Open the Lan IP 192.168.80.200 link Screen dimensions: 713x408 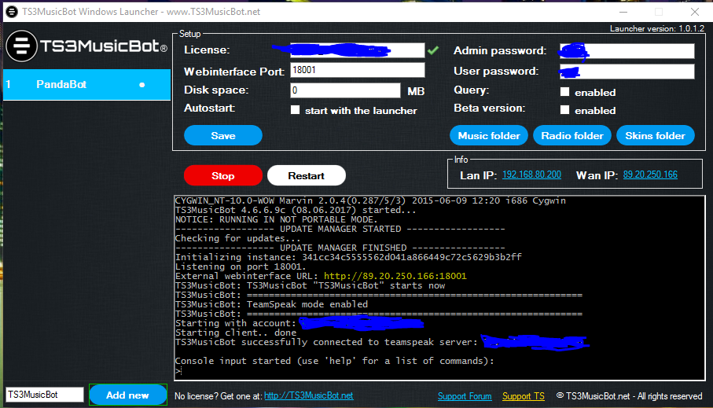[531, 175]
